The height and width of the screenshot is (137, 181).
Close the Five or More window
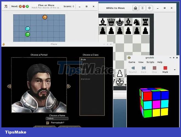tap(94, 7)
